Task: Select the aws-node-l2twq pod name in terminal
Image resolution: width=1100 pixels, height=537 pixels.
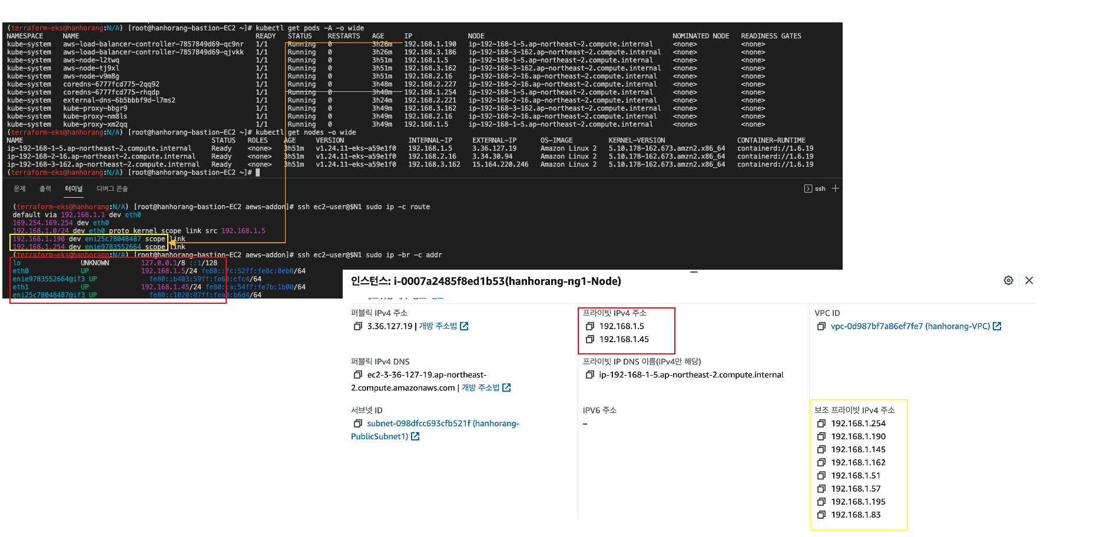Action: tap(91, 60)
